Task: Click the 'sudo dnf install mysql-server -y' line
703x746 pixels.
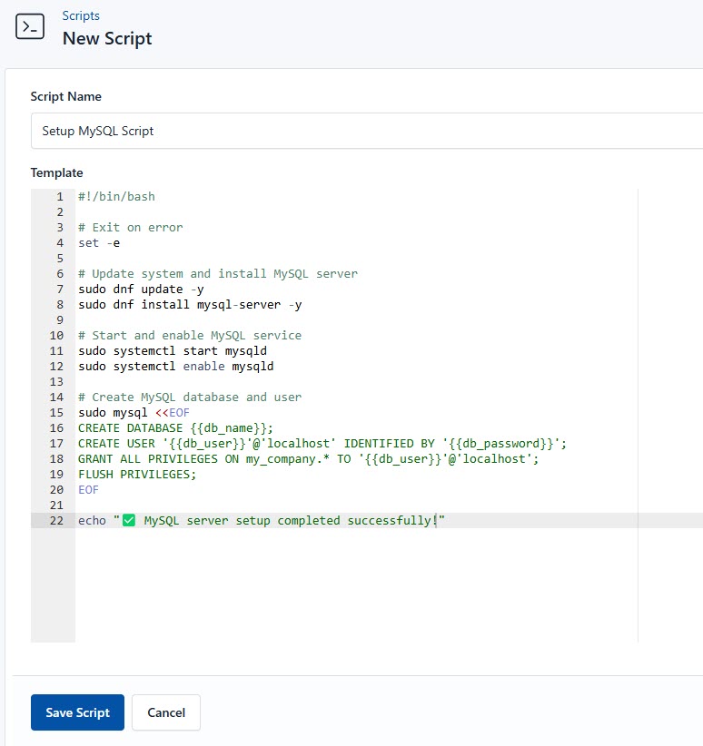Action: [190, 305]
